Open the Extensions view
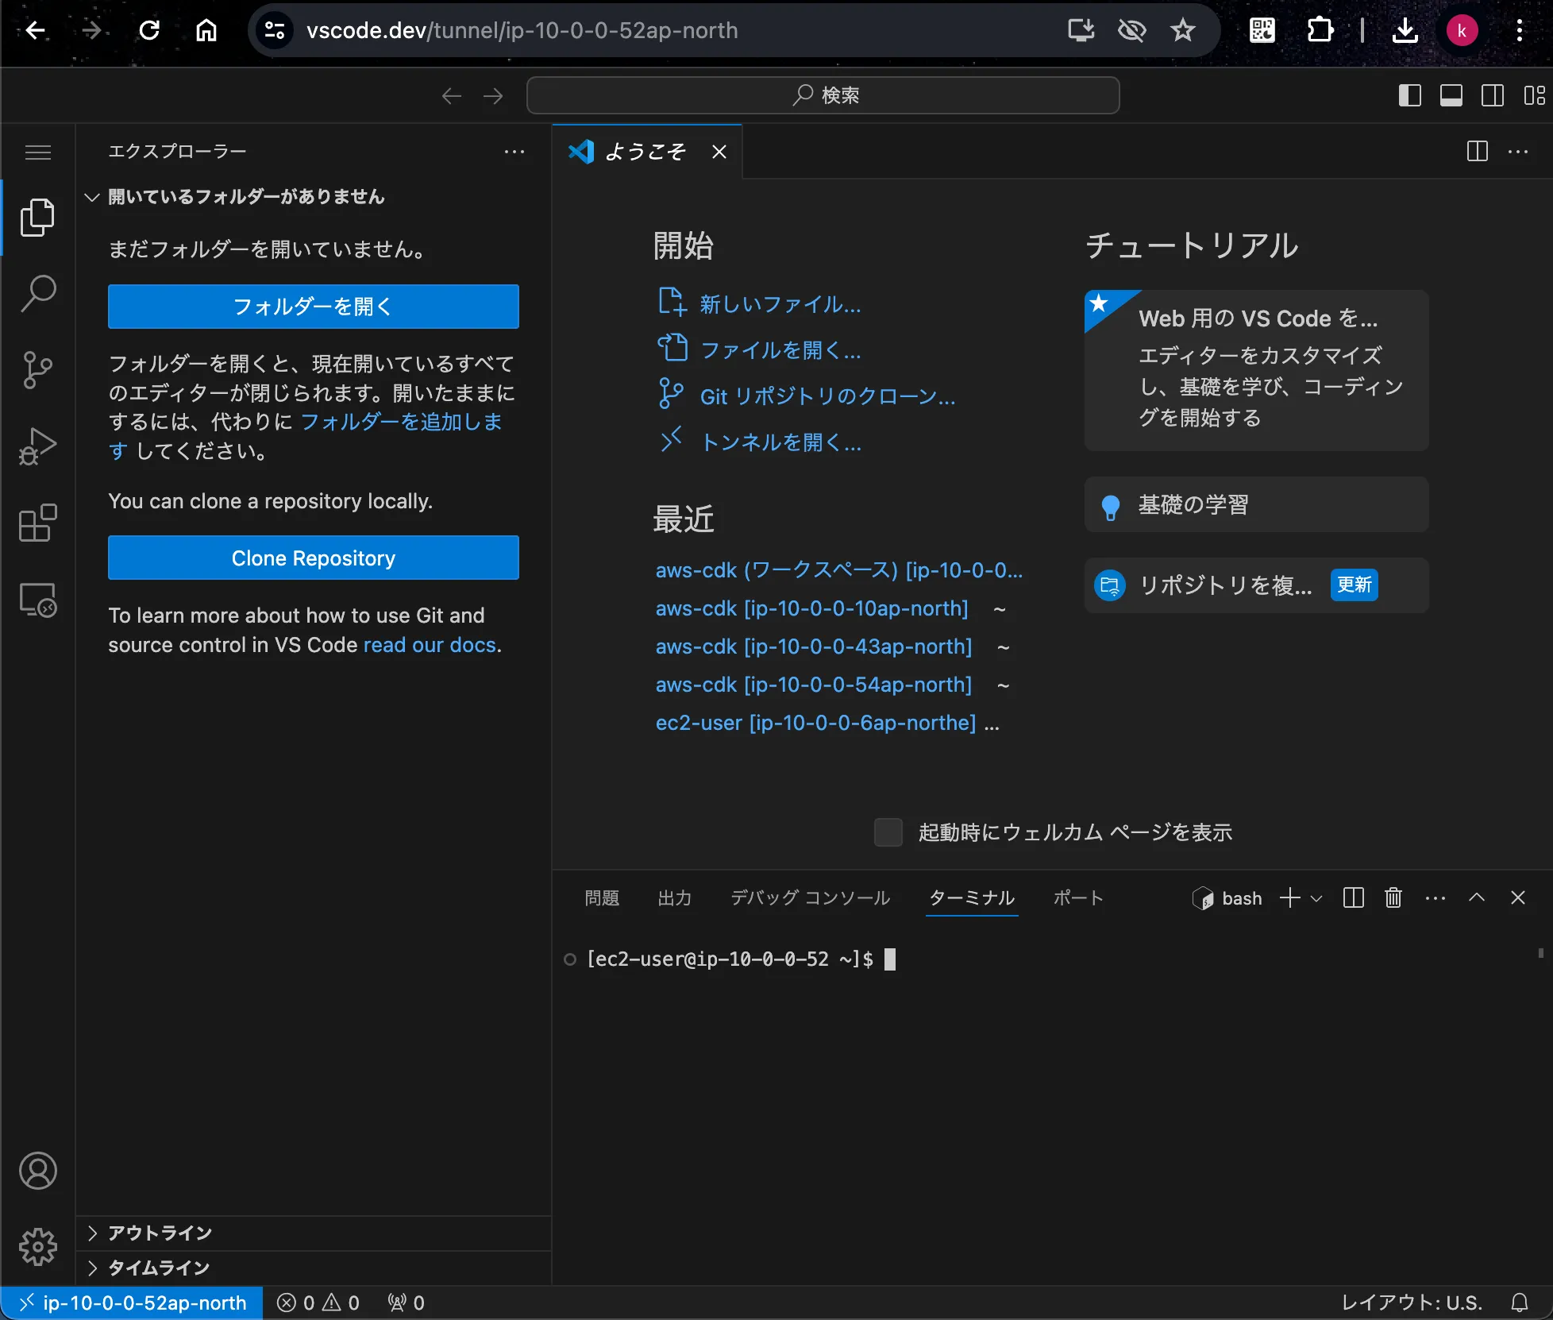Viewport: 1553px width, 1320px height. point(37,523)
